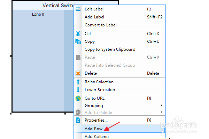Select Paste Into Selected Group entry
The image size is (209, 139).
(x=110, y=65)
